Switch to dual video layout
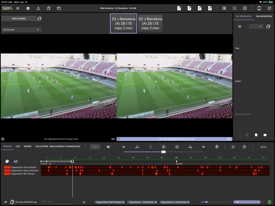Screen dimensions: 275x206 [235, 8]
